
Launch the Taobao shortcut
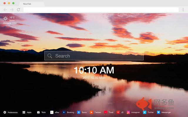tap(91, 112)
